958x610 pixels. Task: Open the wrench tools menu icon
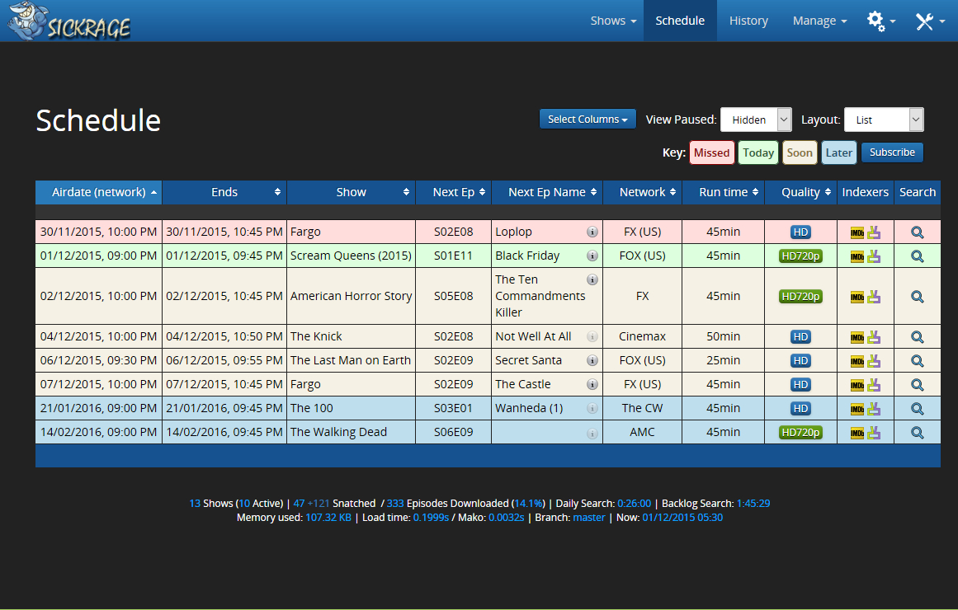929,21
